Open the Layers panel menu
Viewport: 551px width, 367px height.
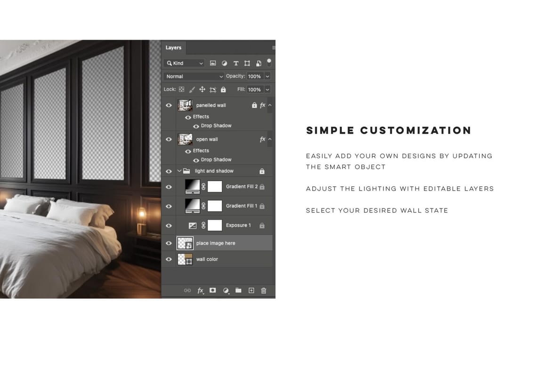(x=274, y=48)
